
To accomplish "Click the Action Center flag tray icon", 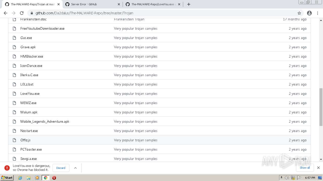I will pyautogui.click(x=299, y=178).
